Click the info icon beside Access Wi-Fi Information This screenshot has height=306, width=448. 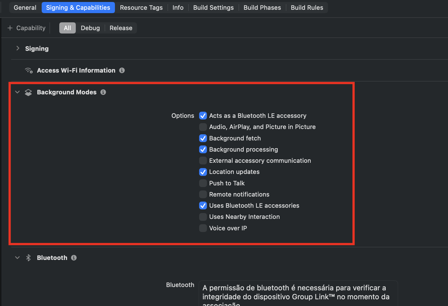(x=122, y=70)
